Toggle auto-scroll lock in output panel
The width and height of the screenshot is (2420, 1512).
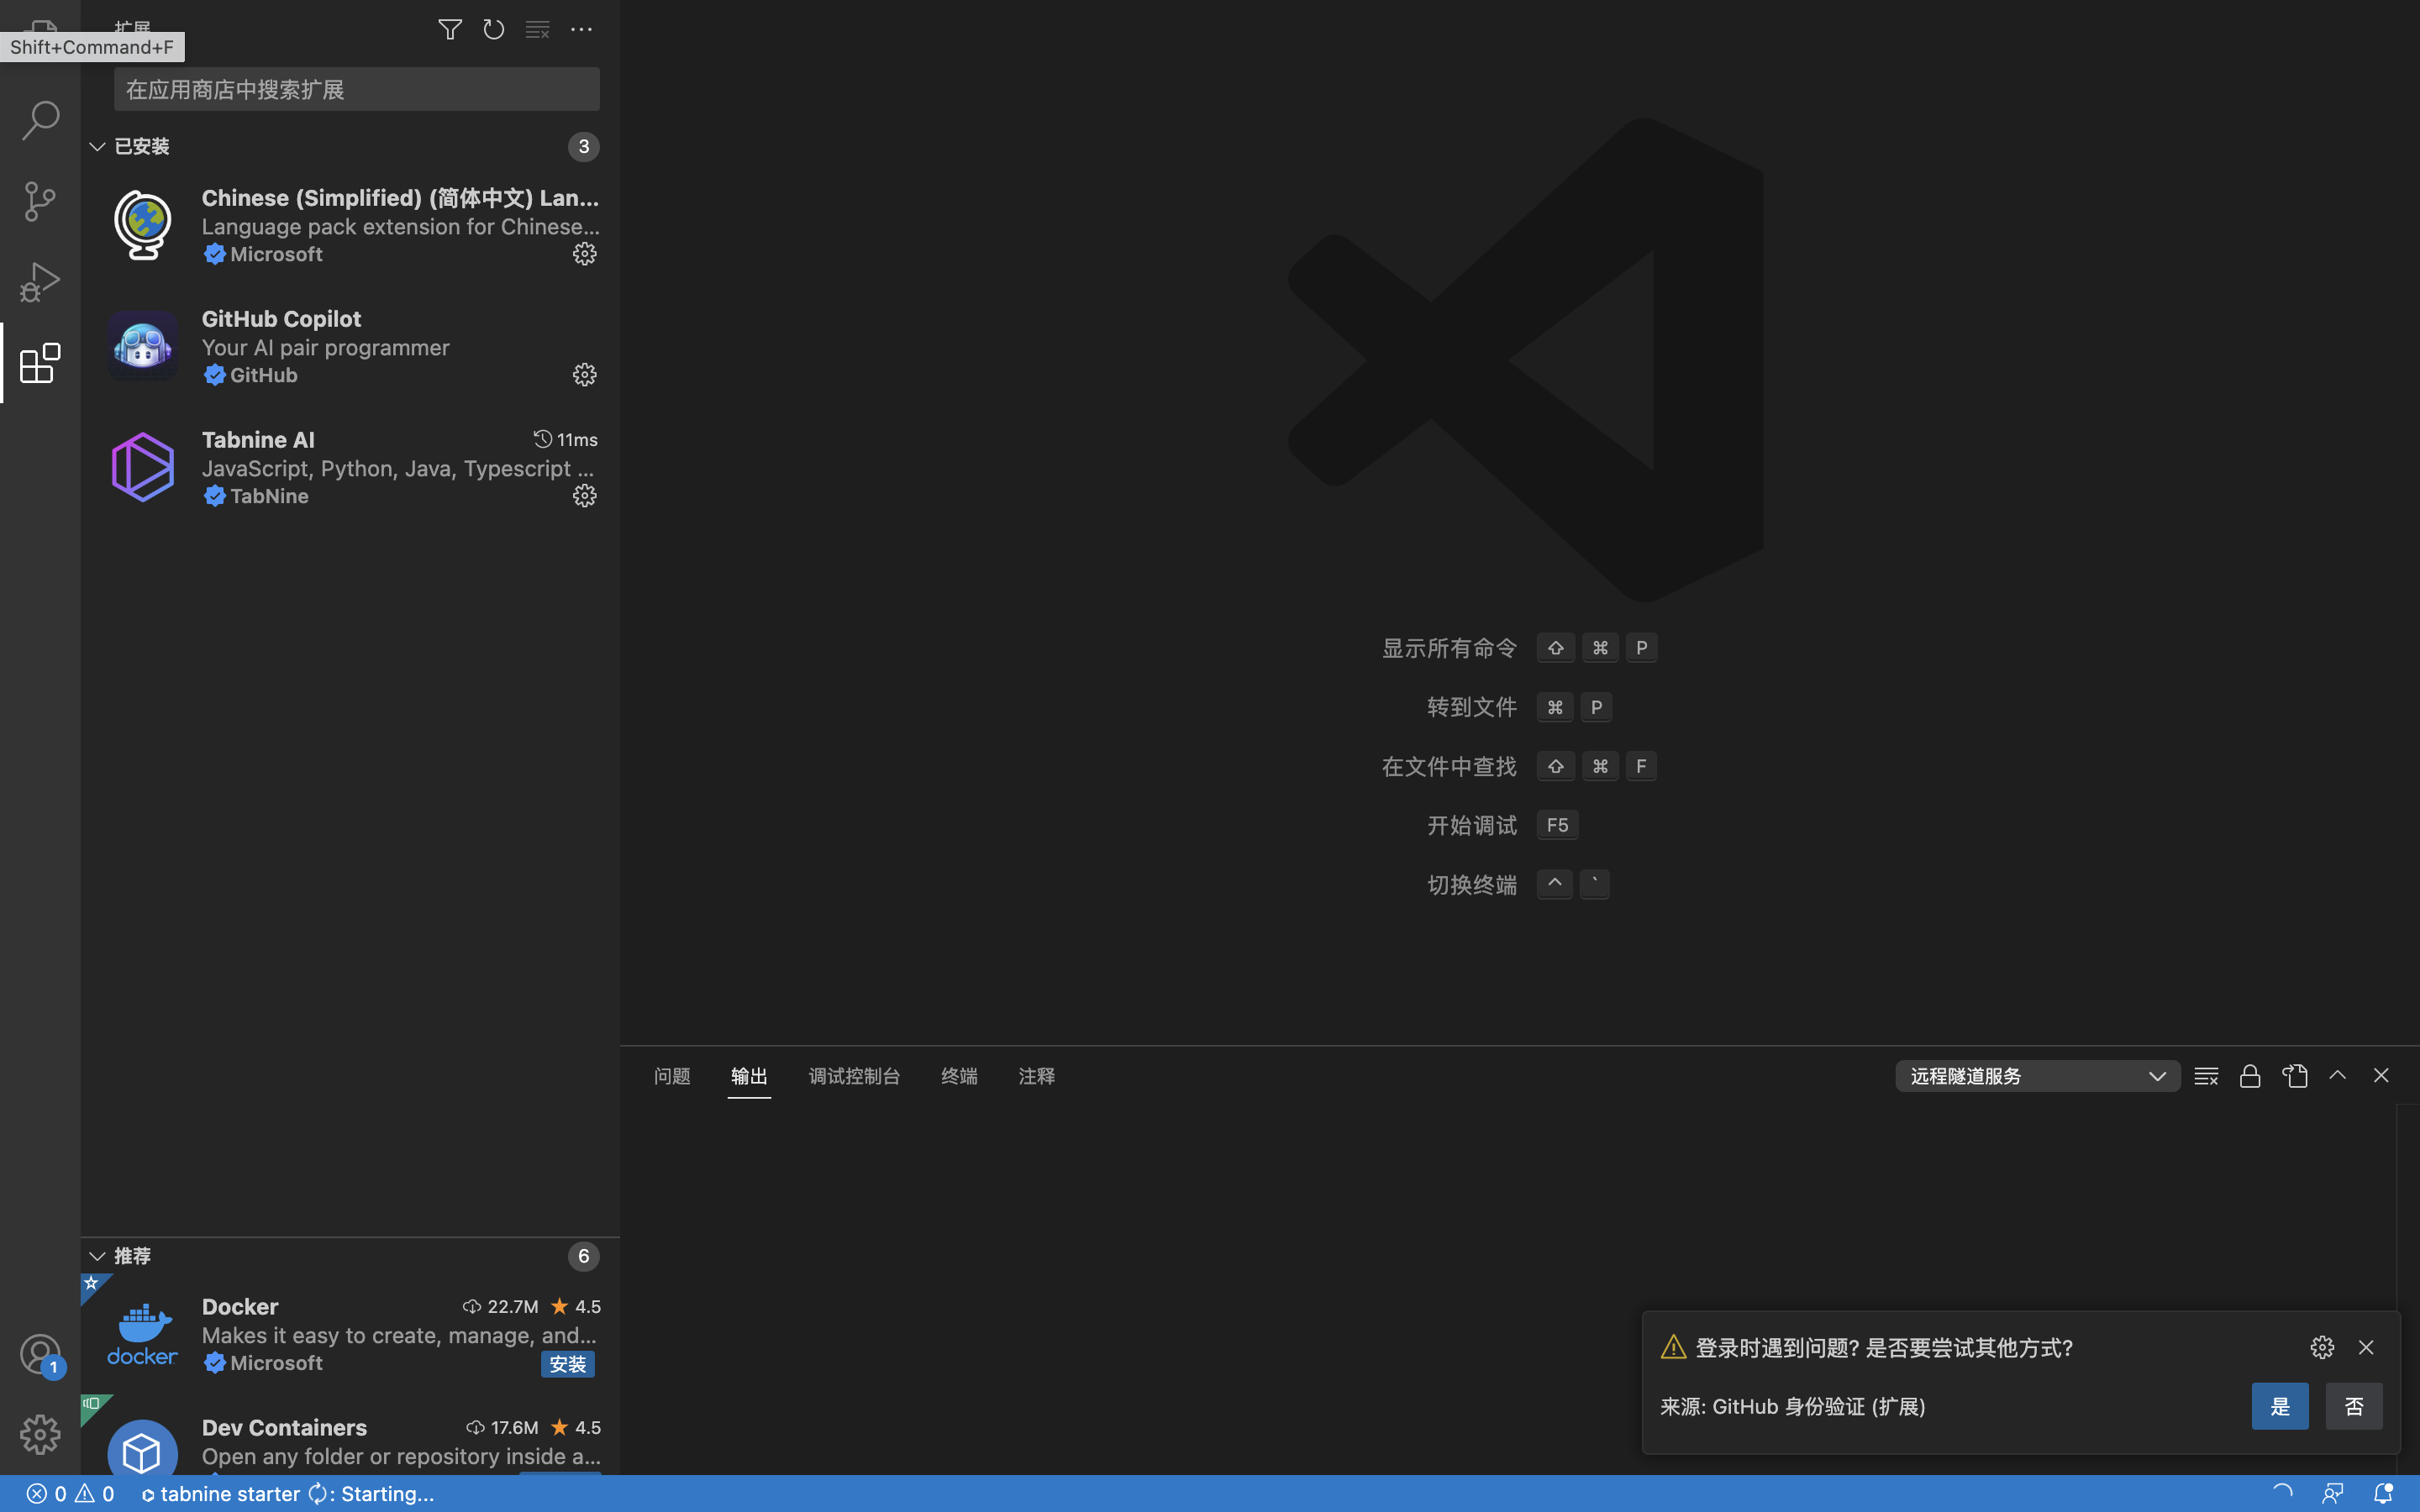tap(2249, 1075)
